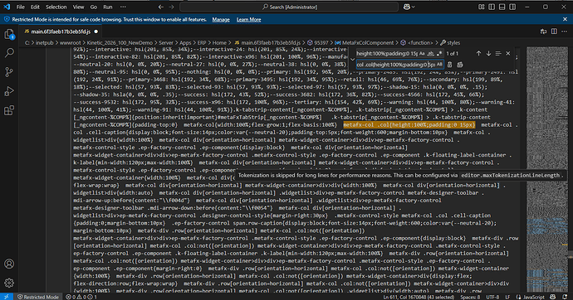Toggle Match Whole Word in find box
Viewport: 573px width, 300px height.
click(431, 54)
